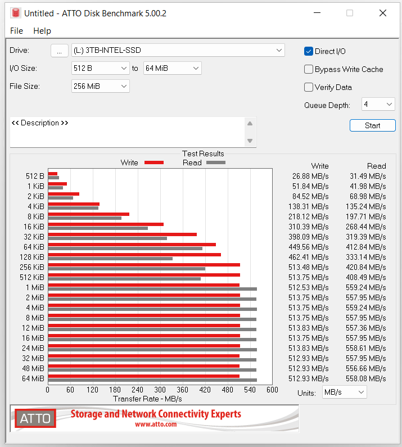The image size is (402, 447).
Task: Open the Help menu
Action: [42, 31]
